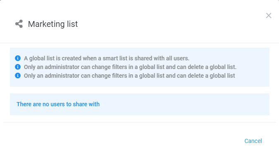Click the 'Marketing list' title text
279x162 pixels.
tap(53, 24)
